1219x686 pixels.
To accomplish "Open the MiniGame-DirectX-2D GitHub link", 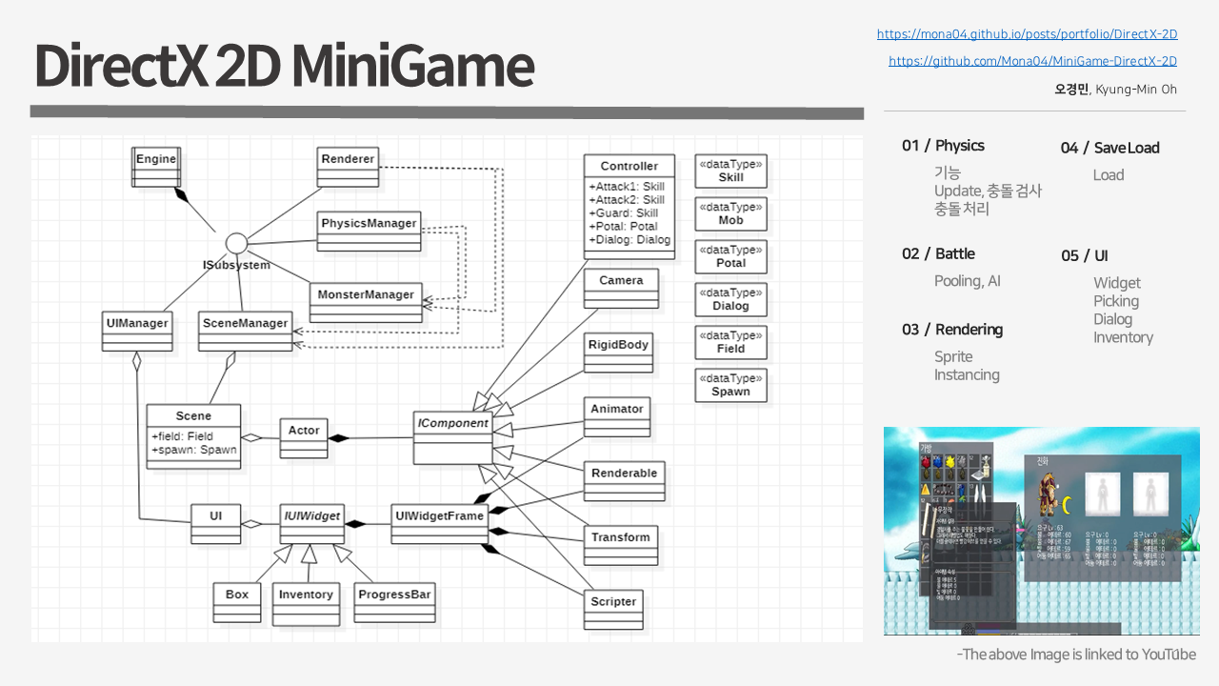I will pyautogui.click(x=1032, y=61).
